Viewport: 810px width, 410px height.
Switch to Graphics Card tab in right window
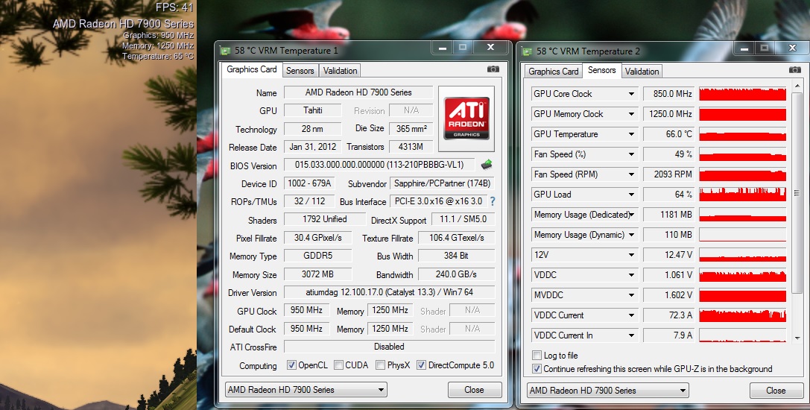click(553, 72)
